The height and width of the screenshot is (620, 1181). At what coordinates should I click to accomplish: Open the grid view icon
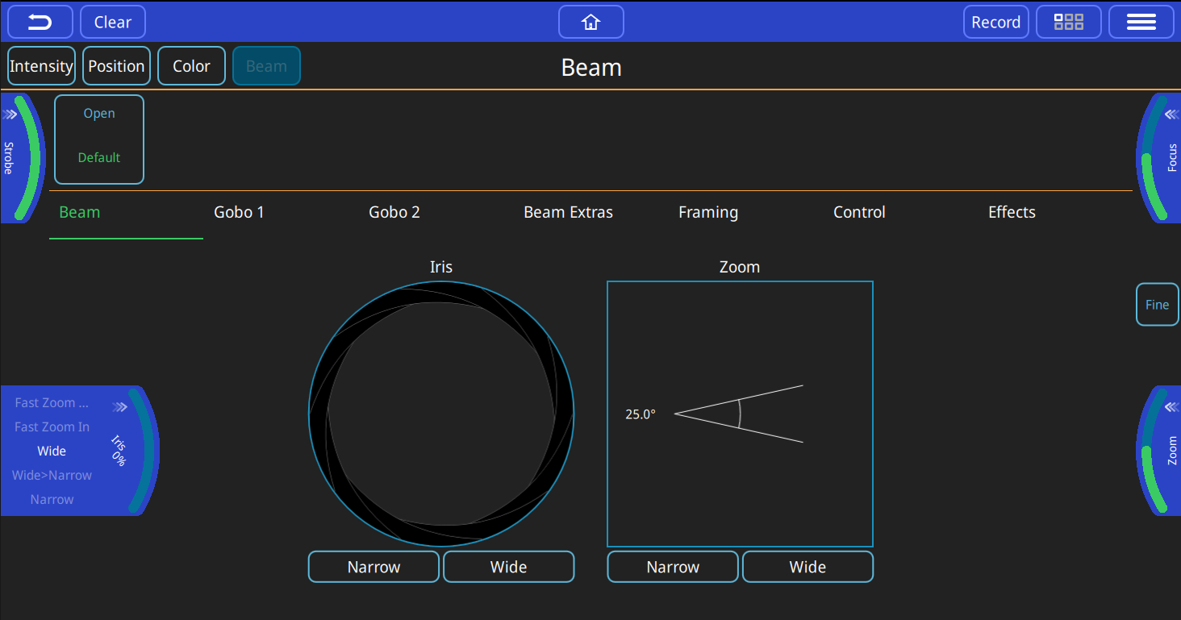[1069, 22]
